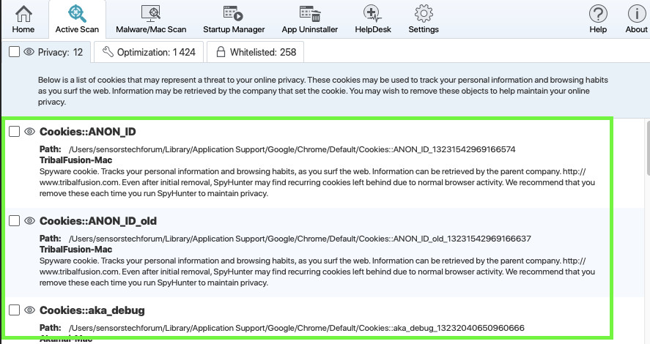Open the App Uninstaller trash icon
This screenshot has width=650, height=344.
[x=310, y=14]
